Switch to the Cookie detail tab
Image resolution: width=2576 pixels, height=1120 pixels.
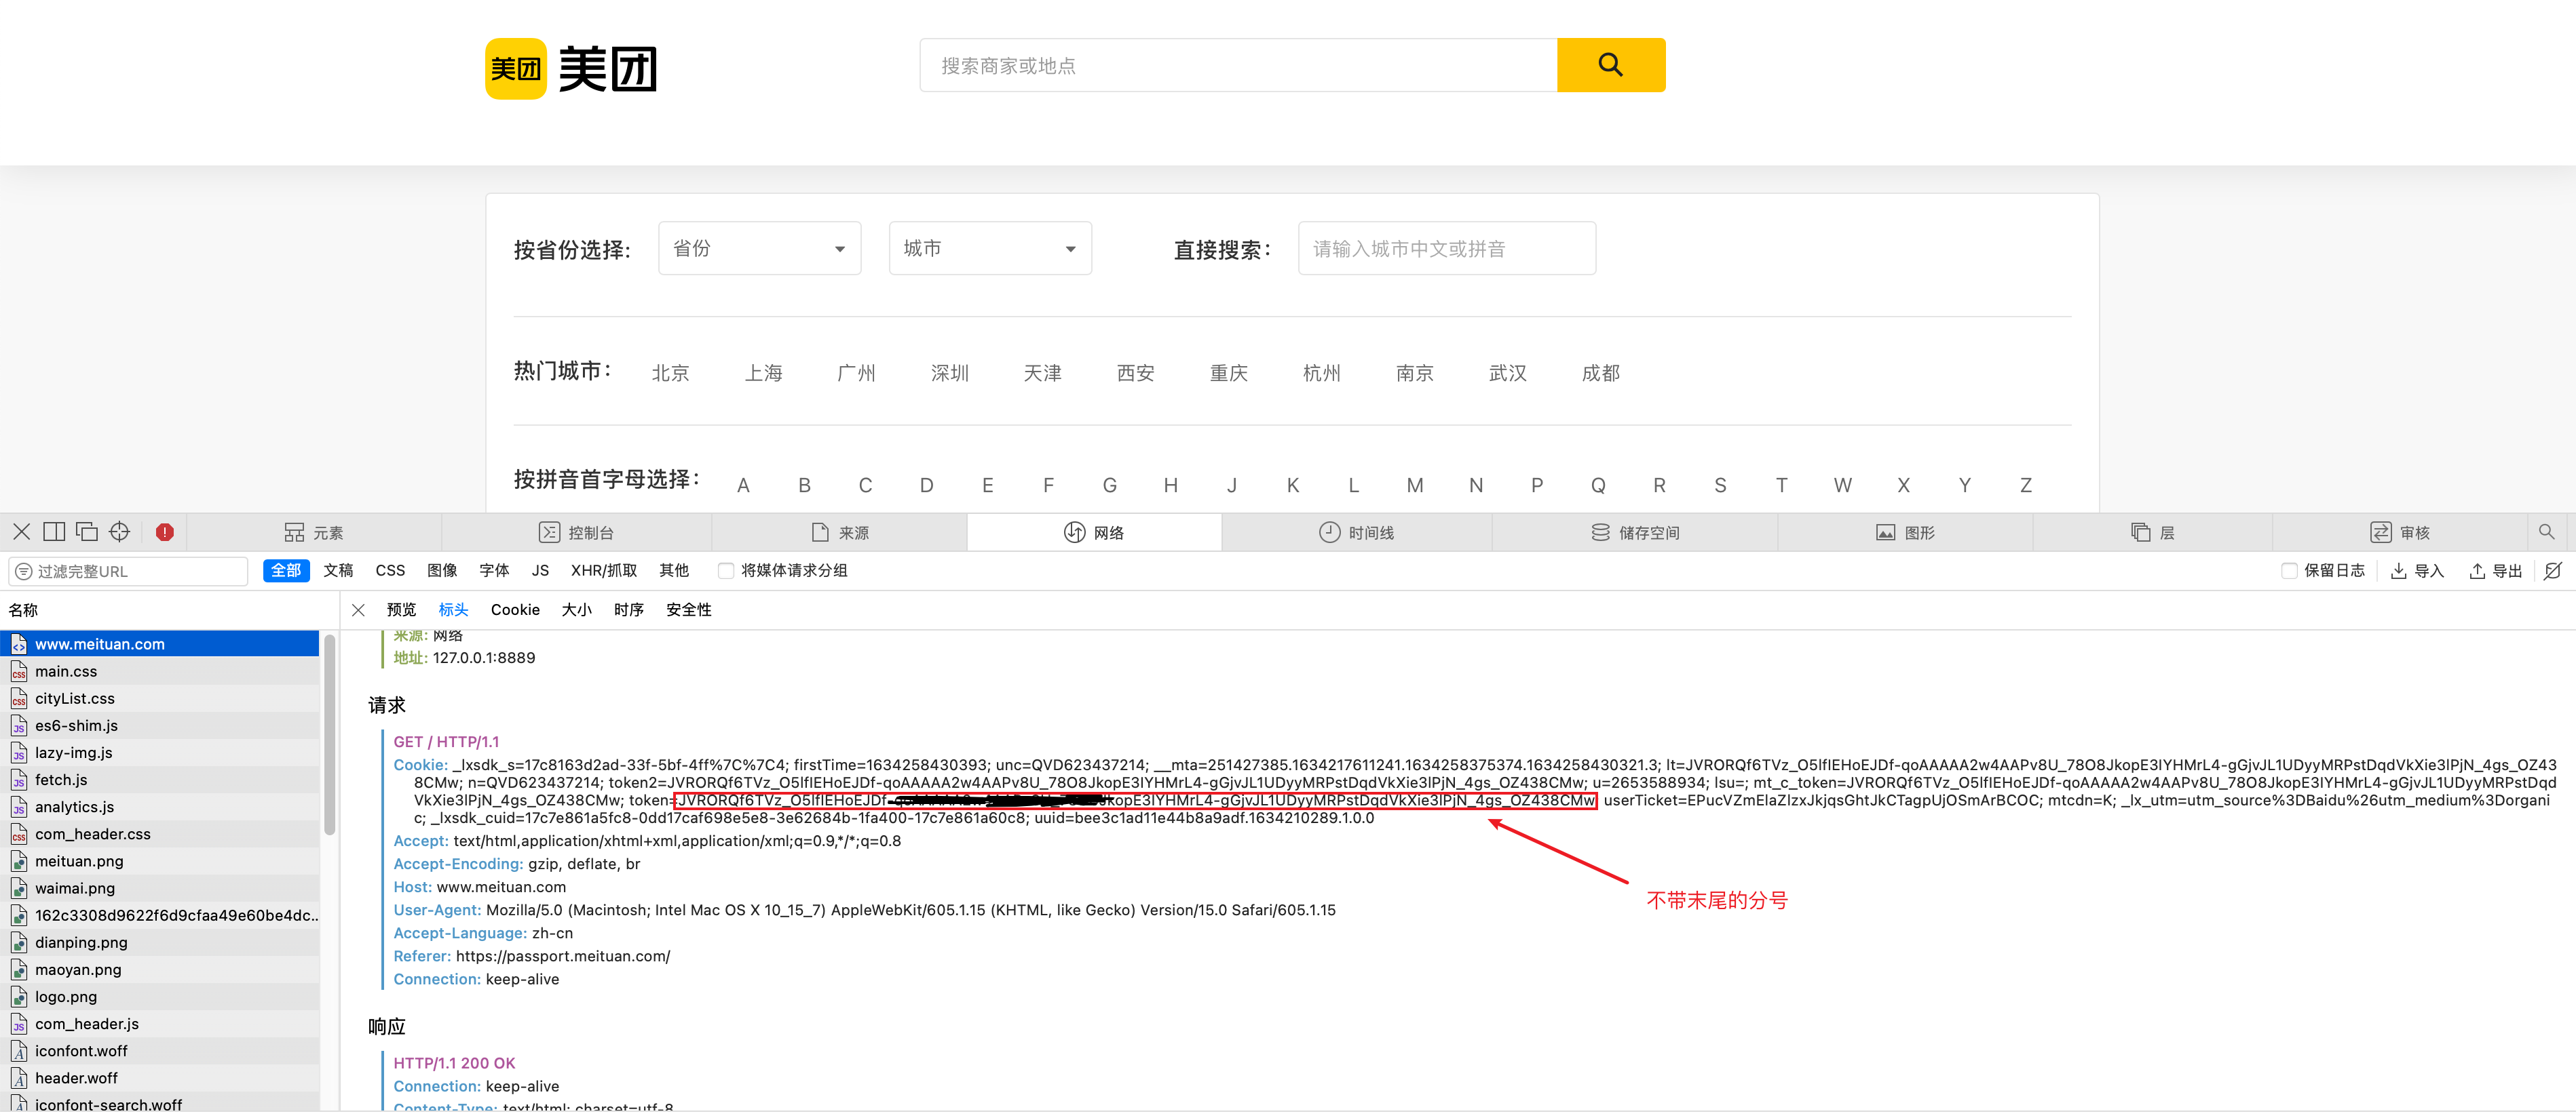515,609
